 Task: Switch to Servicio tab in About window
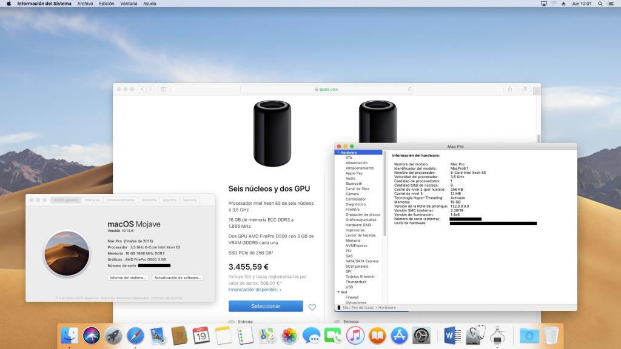coord(190,200)
